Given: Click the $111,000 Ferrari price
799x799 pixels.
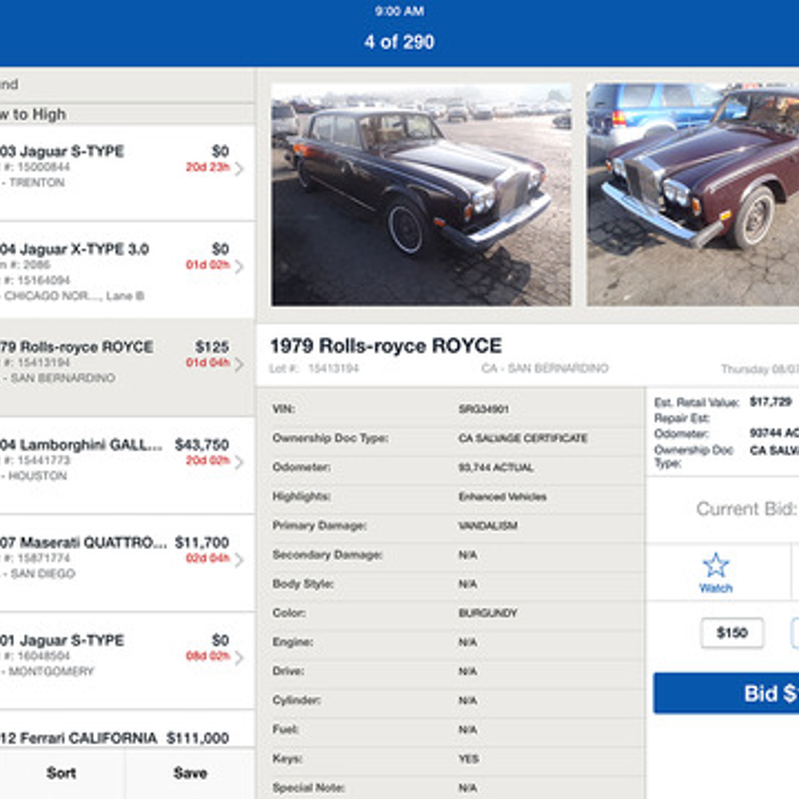Looking at the screenshot, I should [x=198, y=738].
